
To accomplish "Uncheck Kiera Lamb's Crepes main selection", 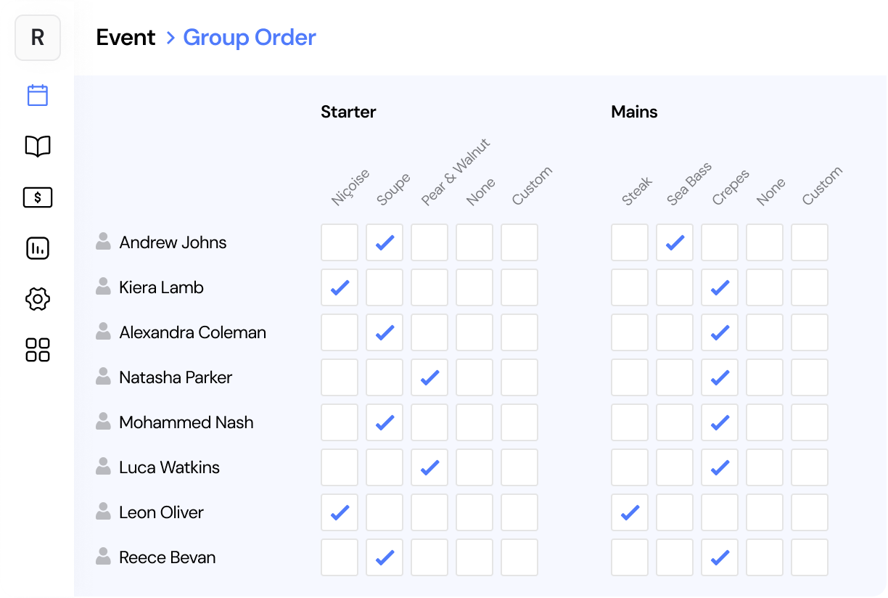I will tap(719, 287).
